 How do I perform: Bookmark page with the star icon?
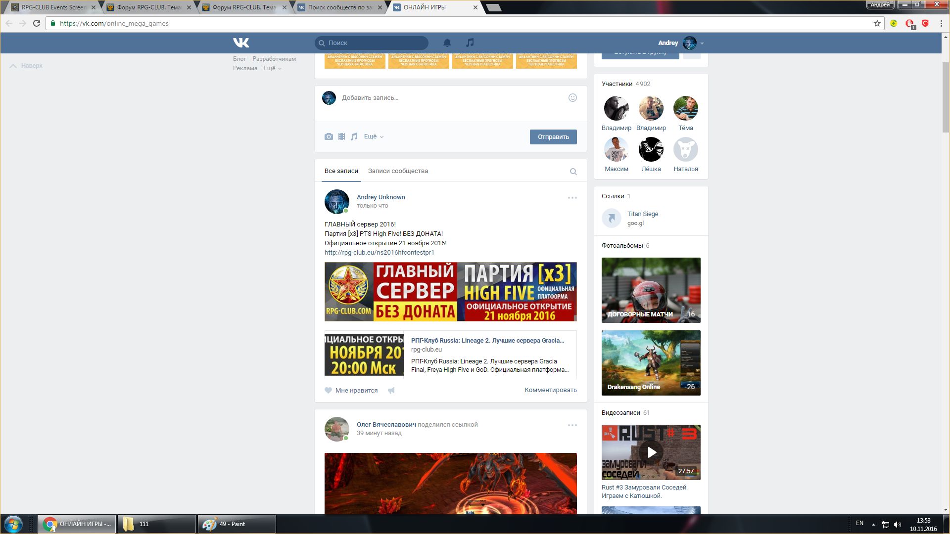click(x=877, y=23)
